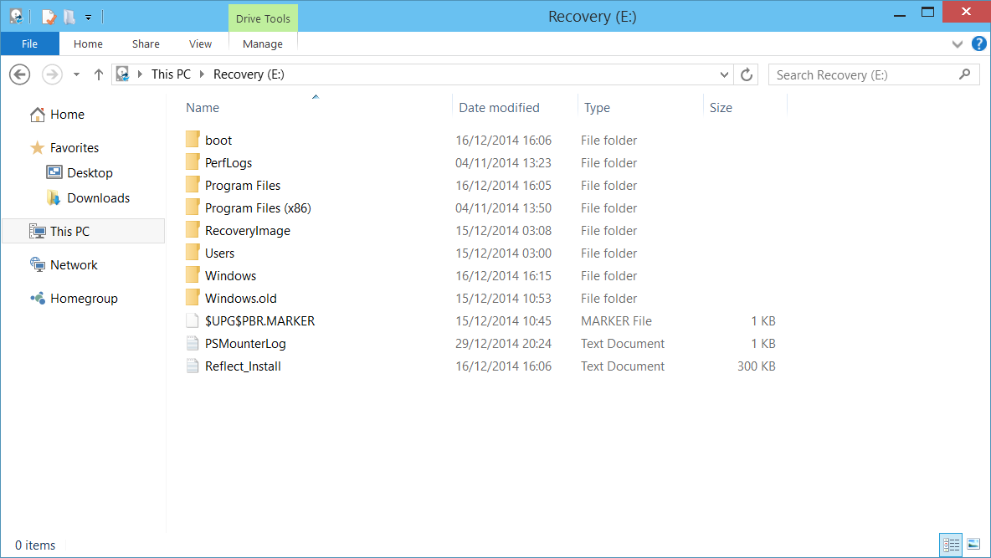The height and width of the screenshot is (558, 991).
Task: Switch to Large icons view in the status bar
Action: point(973,545)
